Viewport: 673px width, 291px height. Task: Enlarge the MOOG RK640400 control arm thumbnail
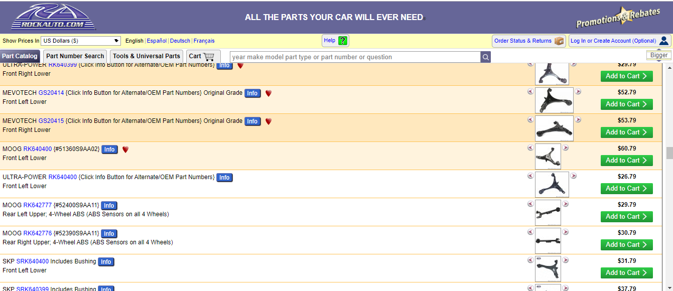click(548, 157)
